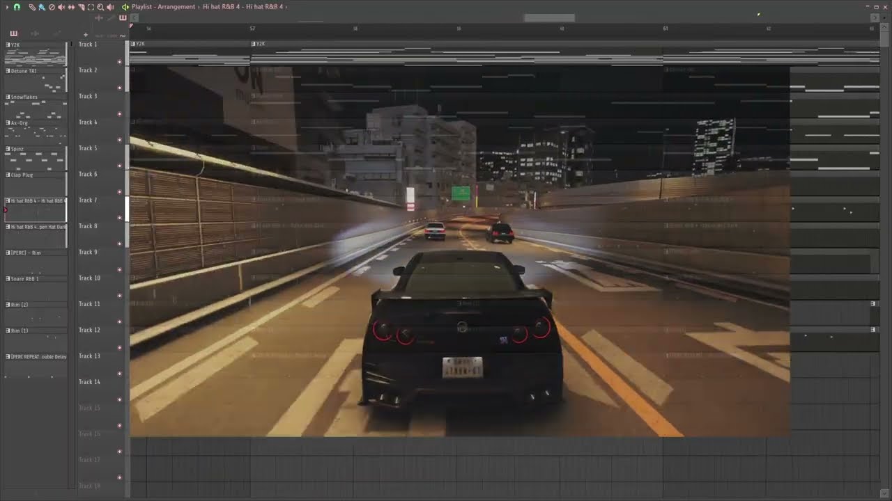Select the [PERC] - Rim pattern
This screenshot has height=501, width=892.
point(36,262)
